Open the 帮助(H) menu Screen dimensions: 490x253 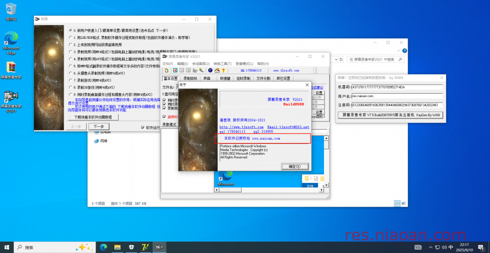pos(263,64)
